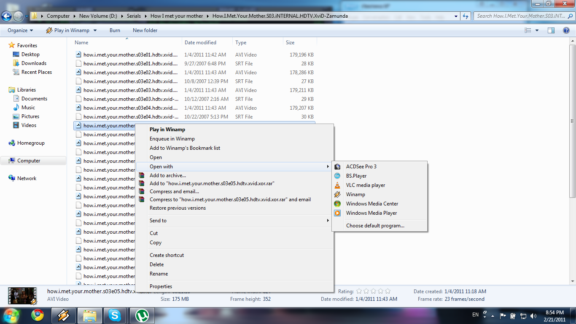Click WinRAR icon beside Add to archive
Image resolution: width=576 pixels, height=324 pixels.
pyautogui.click(x=142, y=175)
